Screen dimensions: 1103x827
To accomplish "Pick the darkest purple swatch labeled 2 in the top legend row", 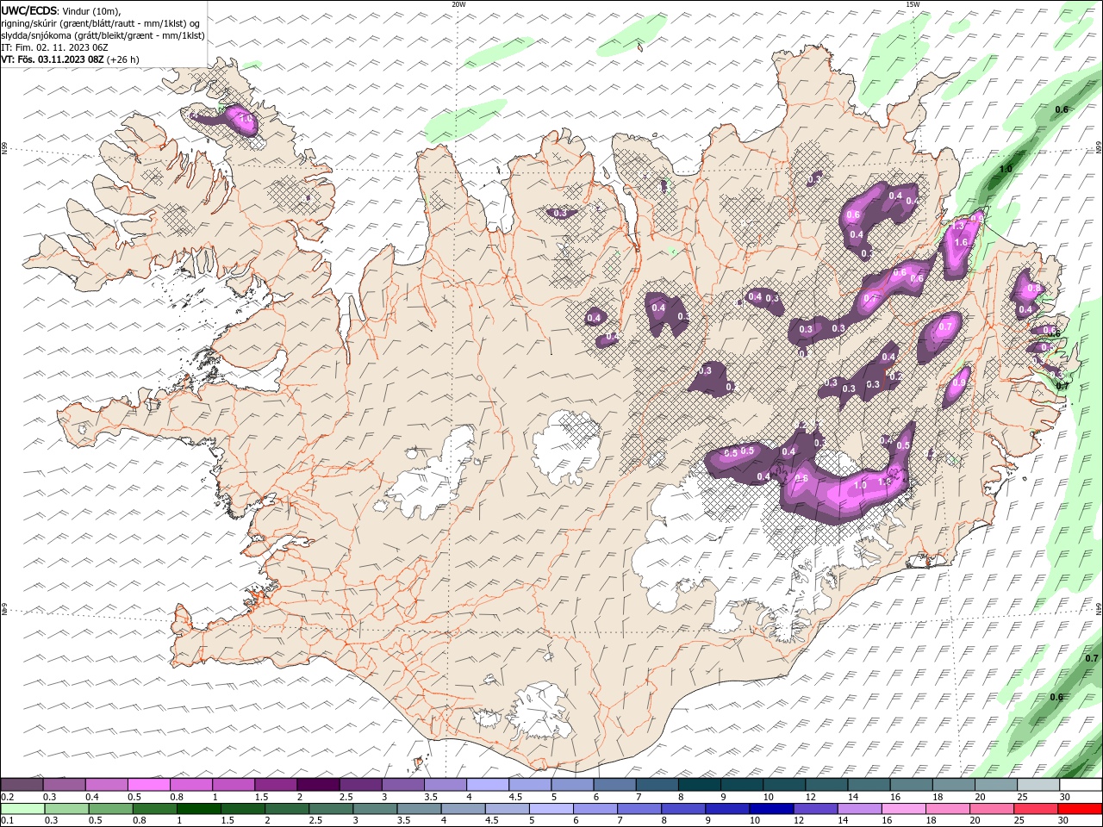I will (x=318, y=785).
